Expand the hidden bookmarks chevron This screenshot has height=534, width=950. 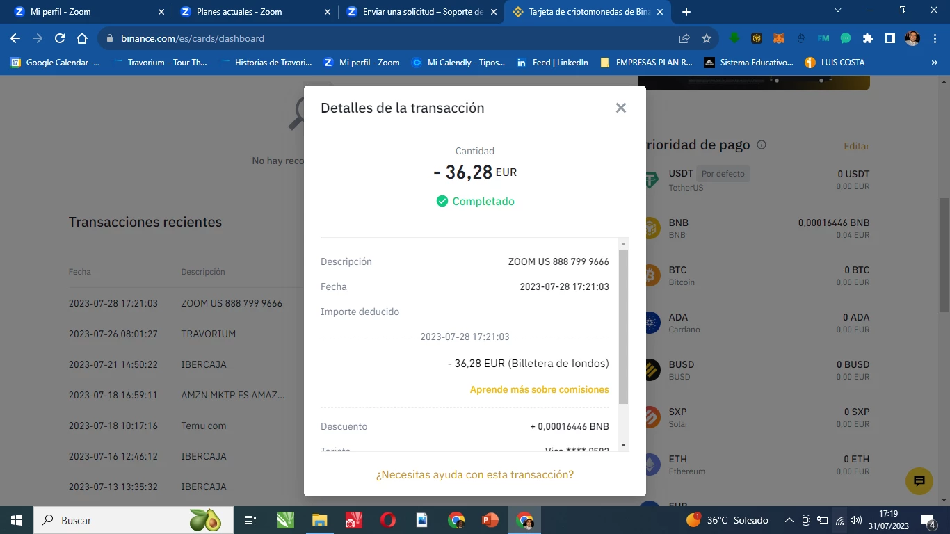(934, 63)
